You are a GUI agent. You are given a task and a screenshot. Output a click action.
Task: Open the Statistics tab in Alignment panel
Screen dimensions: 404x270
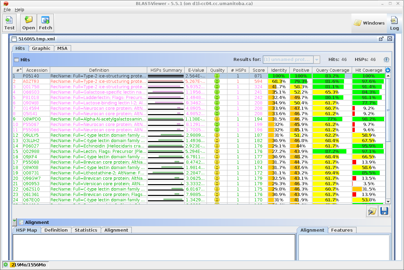pos(86,230)
